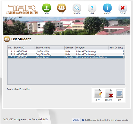Open the Help question mark icon
The width and height of the screenshot is (133, 124).
92,8
